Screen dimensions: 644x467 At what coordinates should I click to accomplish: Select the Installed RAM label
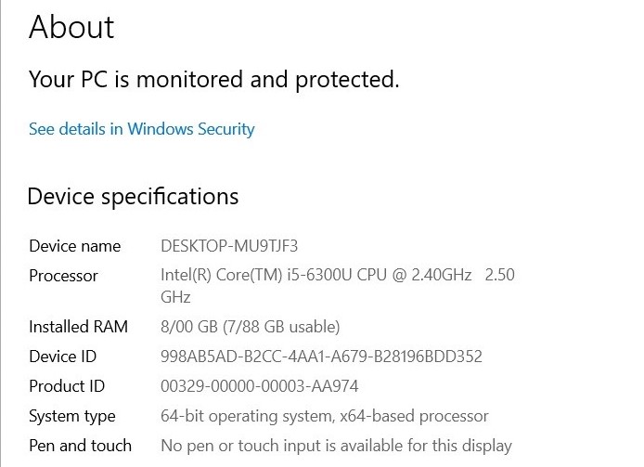coord(79,327)
